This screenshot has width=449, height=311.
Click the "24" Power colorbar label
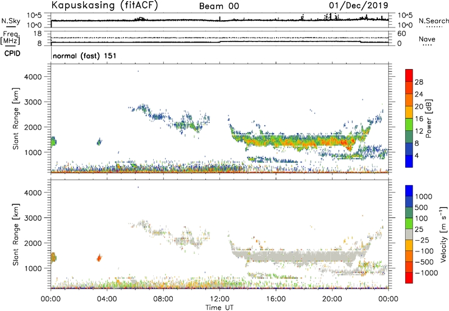[x=419, y=94]
